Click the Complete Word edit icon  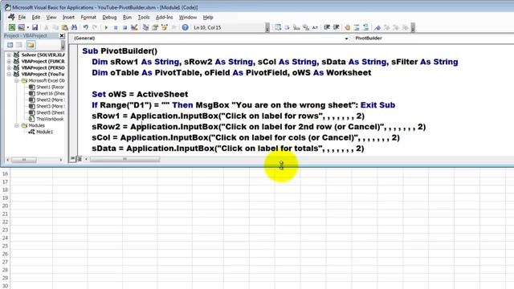coord(315,27)
